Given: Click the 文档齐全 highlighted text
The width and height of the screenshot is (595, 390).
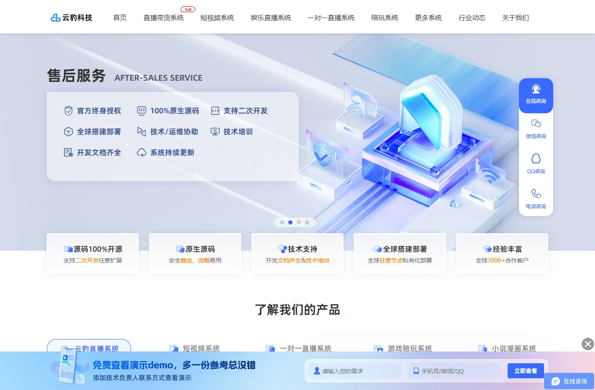Looking at the screenshot, I should pyautogui.click(x=289, y=260).
